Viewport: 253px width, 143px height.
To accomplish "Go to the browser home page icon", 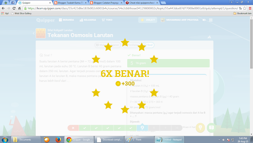I will tap(19, 8).
